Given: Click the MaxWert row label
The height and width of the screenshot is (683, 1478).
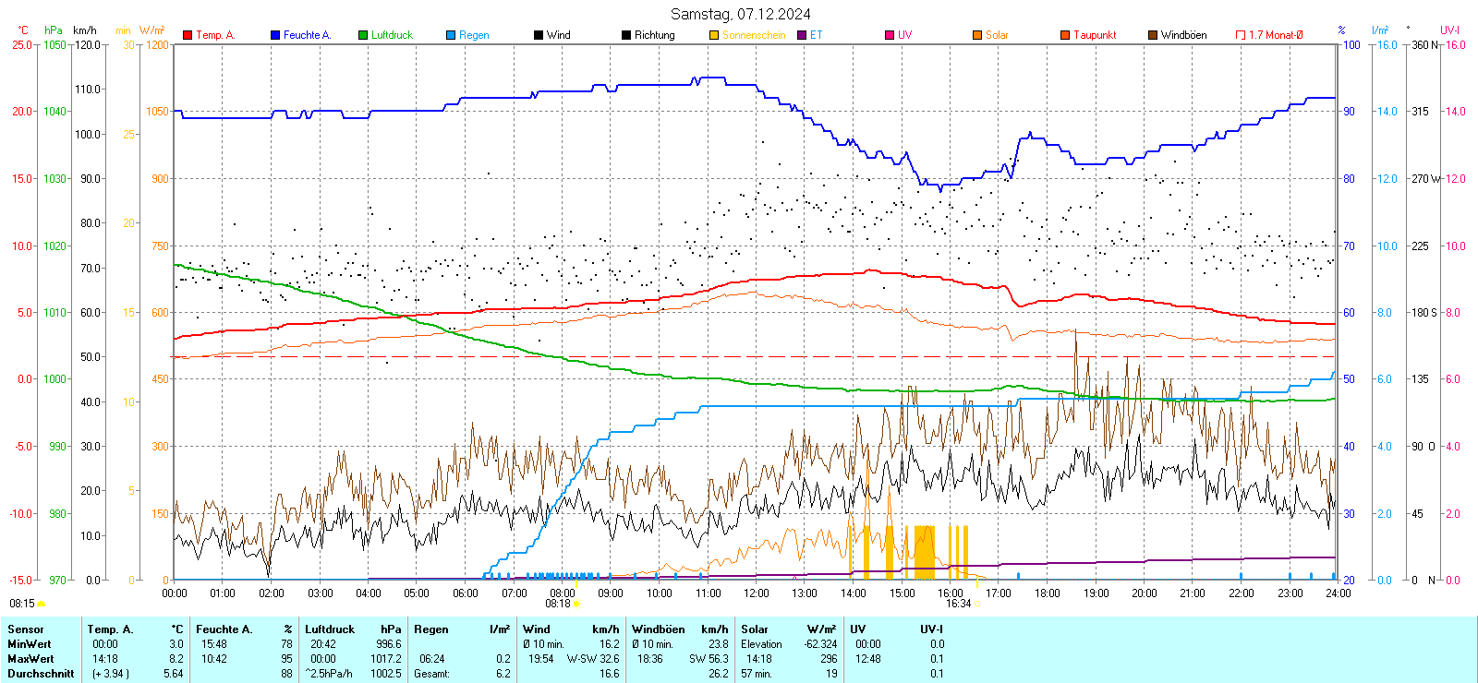Looking at the screenshot, I should click(x=30, y=659).
